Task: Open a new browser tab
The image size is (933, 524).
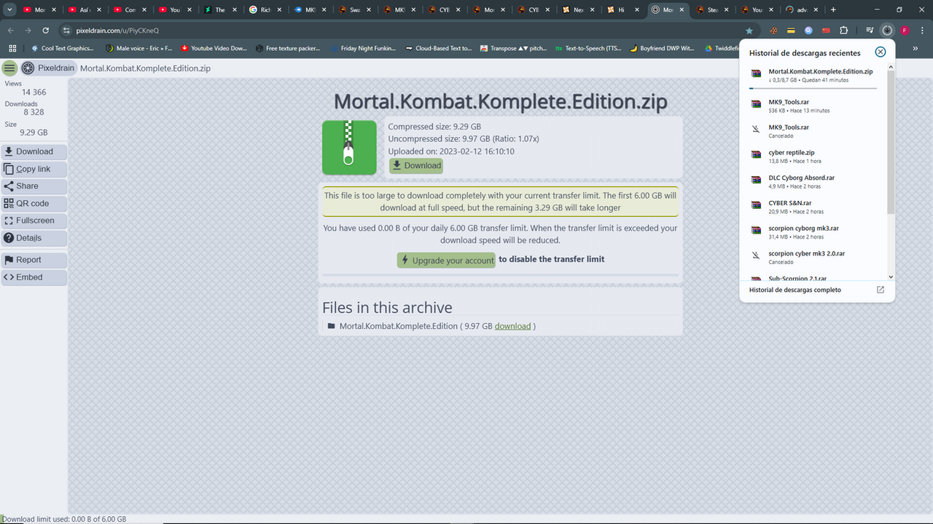Action: 834,10
